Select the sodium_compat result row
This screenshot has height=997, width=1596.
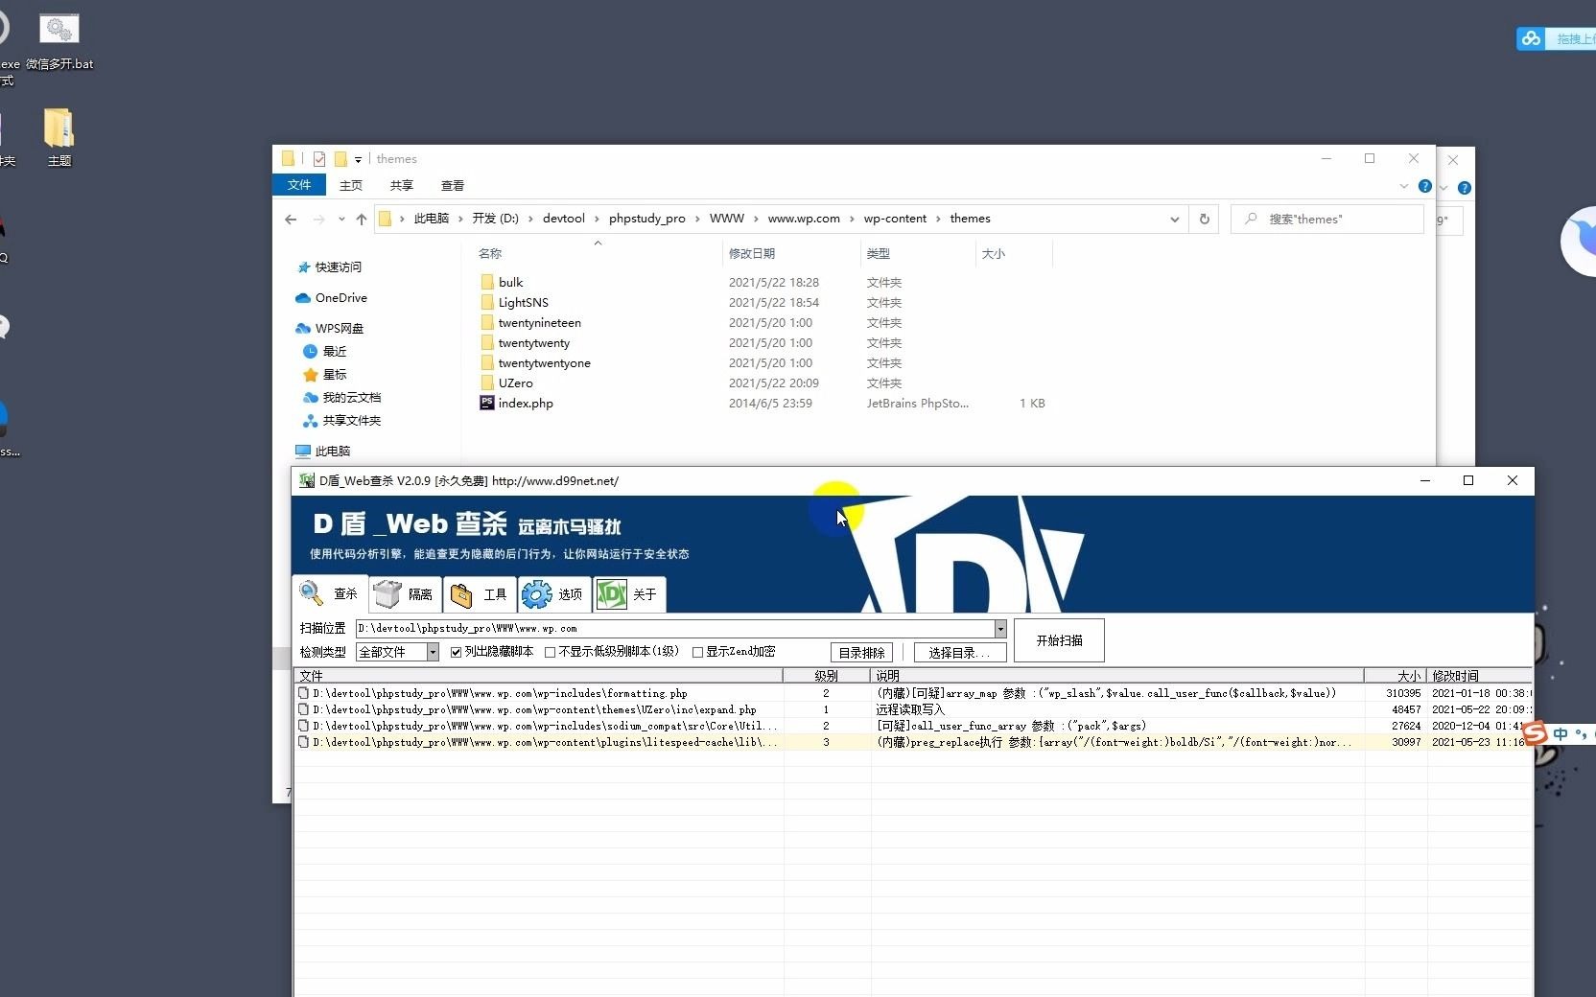click(x=913, y=726)
